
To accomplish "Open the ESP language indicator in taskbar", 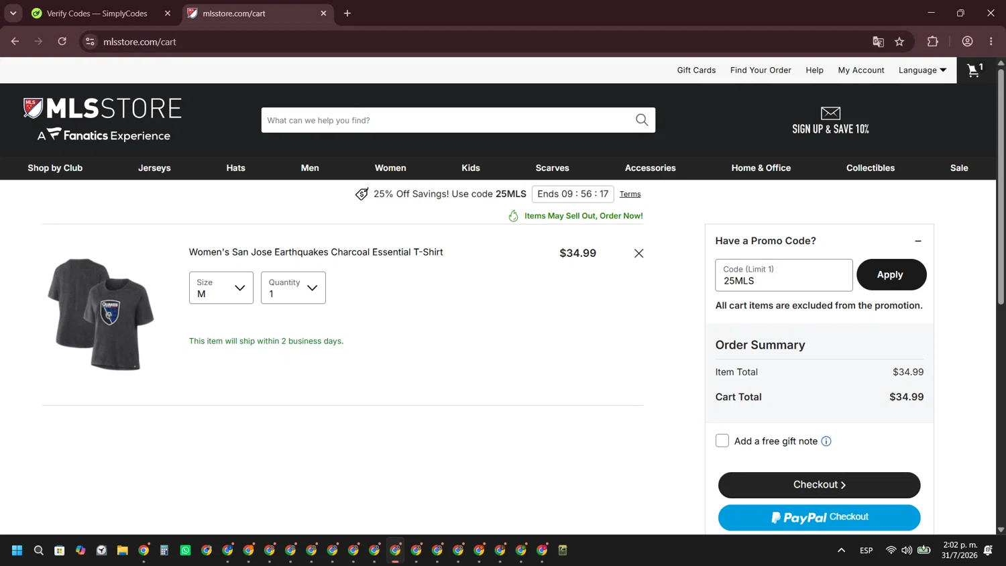I will pos(867,551).
